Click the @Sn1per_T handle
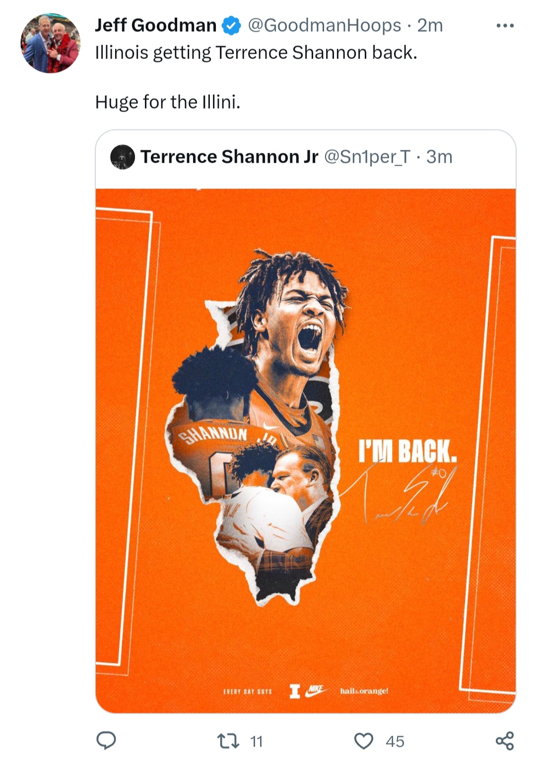 point(367,157)
